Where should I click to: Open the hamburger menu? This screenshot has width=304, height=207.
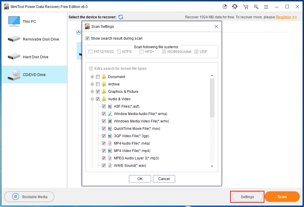click(x=266, y=7)
